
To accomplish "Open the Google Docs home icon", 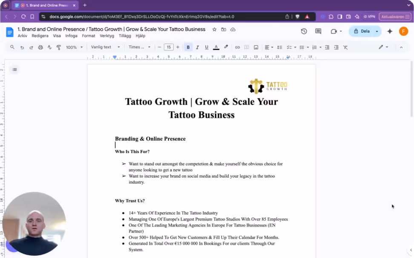I will point(9,32).
